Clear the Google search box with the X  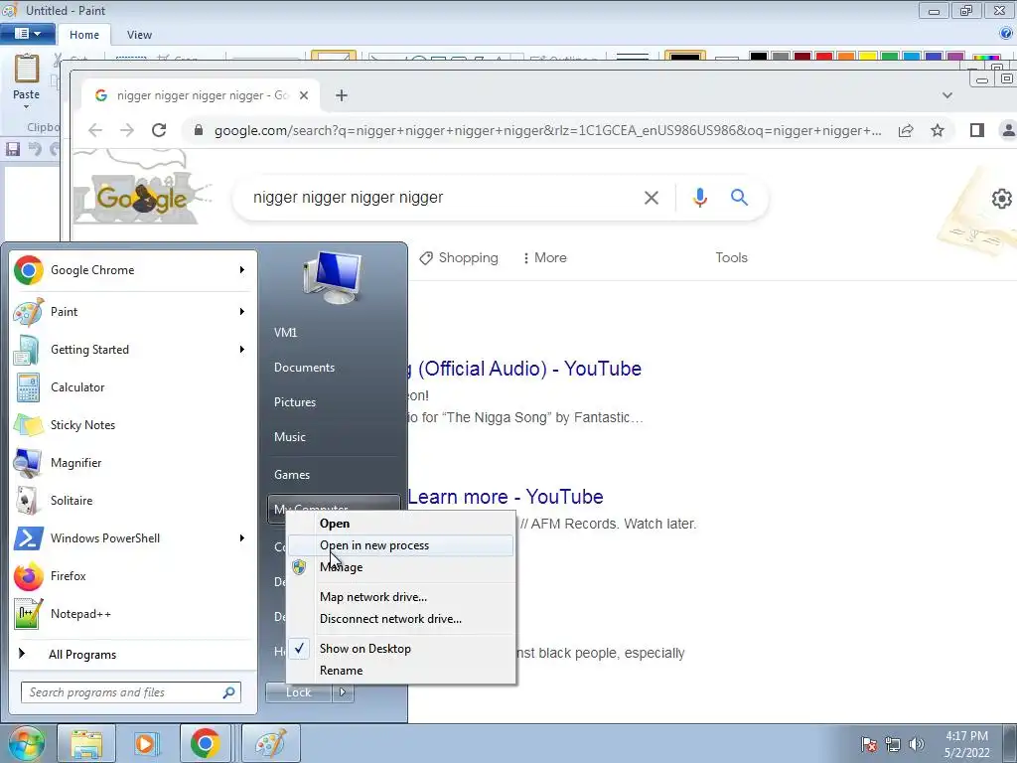[x=652, y=198]
